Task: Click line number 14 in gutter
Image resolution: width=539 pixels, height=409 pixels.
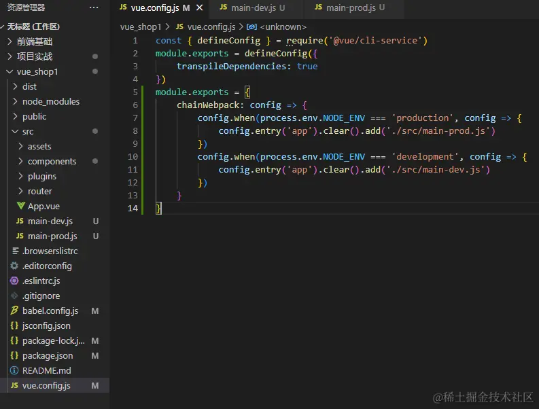Action: [x=133, y=209]
